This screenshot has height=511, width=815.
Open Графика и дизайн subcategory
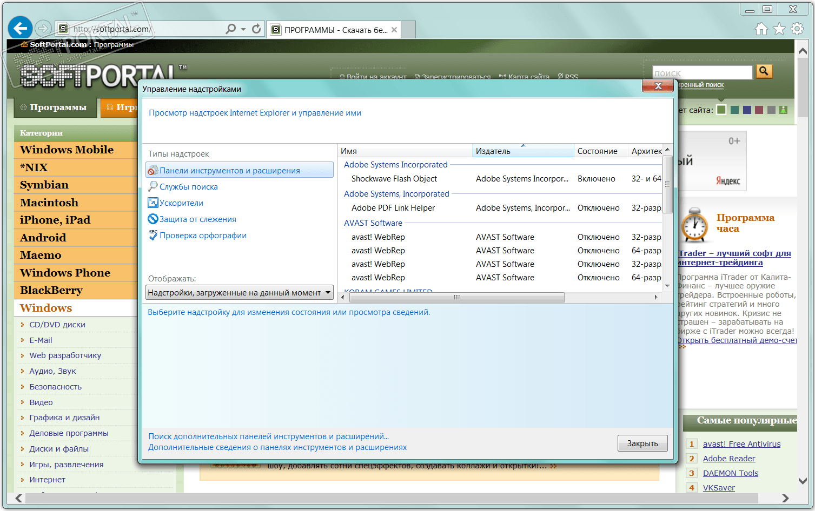(64, 418)
